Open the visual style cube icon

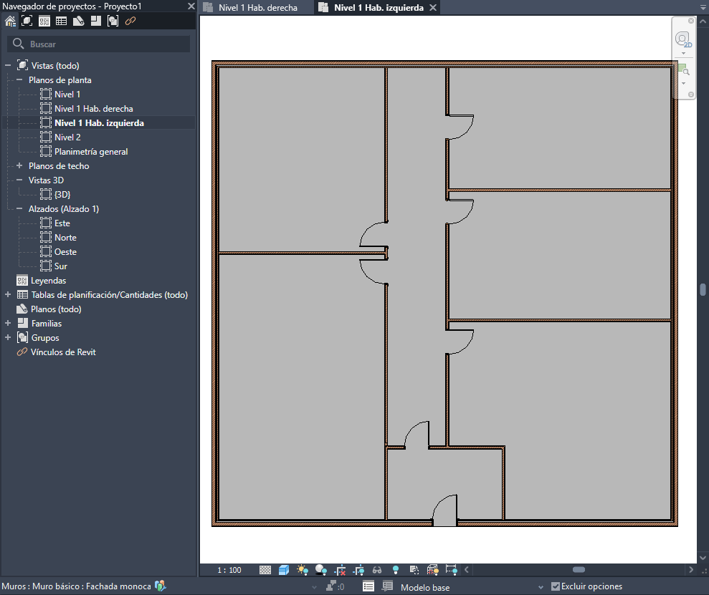tap(284, 570)
